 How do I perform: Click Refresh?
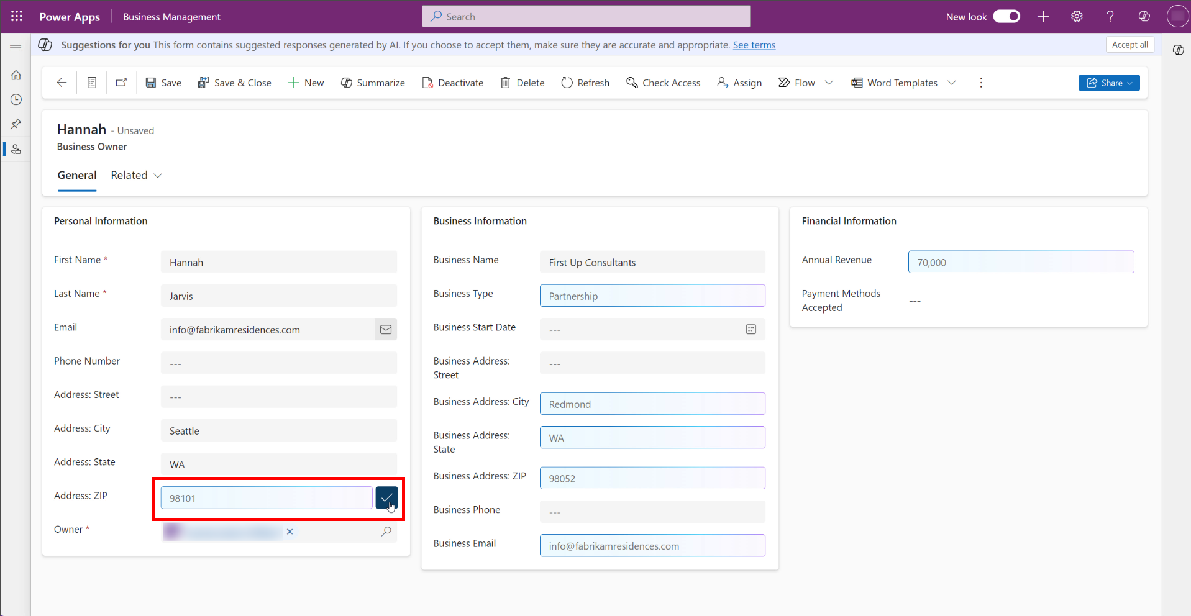(x=585, y=83)
